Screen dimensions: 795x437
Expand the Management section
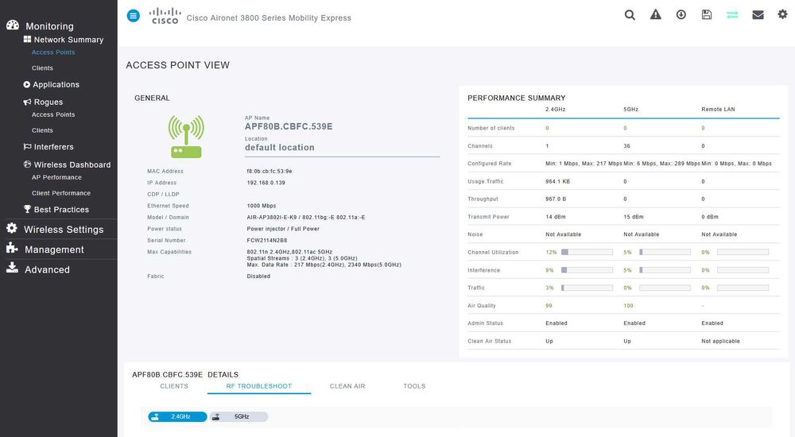(x=54, y=249)
